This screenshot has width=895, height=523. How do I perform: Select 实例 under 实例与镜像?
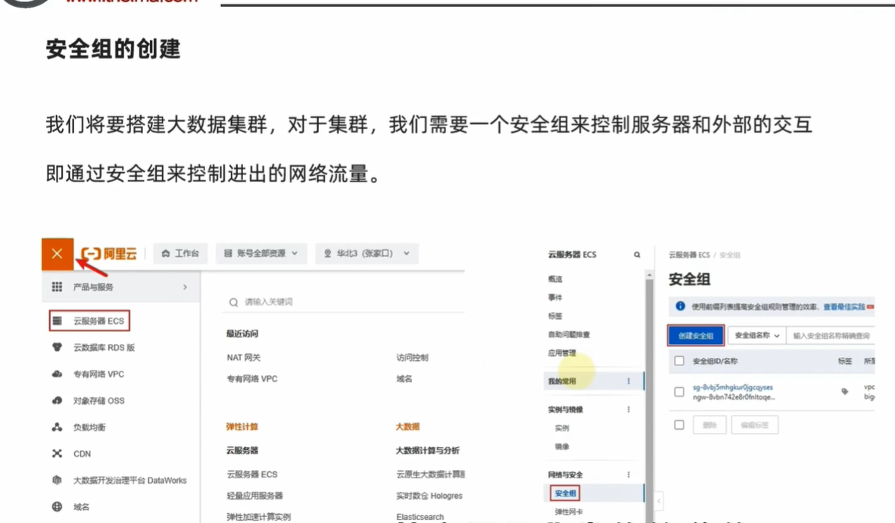point(562,427)
